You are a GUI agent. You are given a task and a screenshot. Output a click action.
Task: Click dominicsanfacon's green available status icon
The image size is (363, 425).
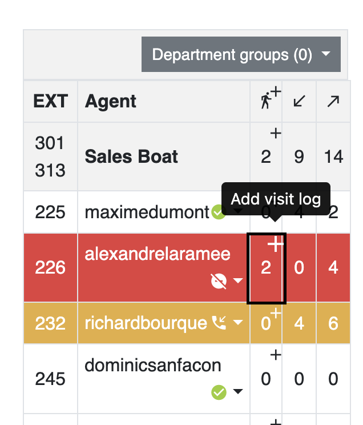click(x=219, y=392)
